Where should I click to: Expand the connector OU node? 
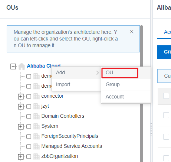(21, 97)
